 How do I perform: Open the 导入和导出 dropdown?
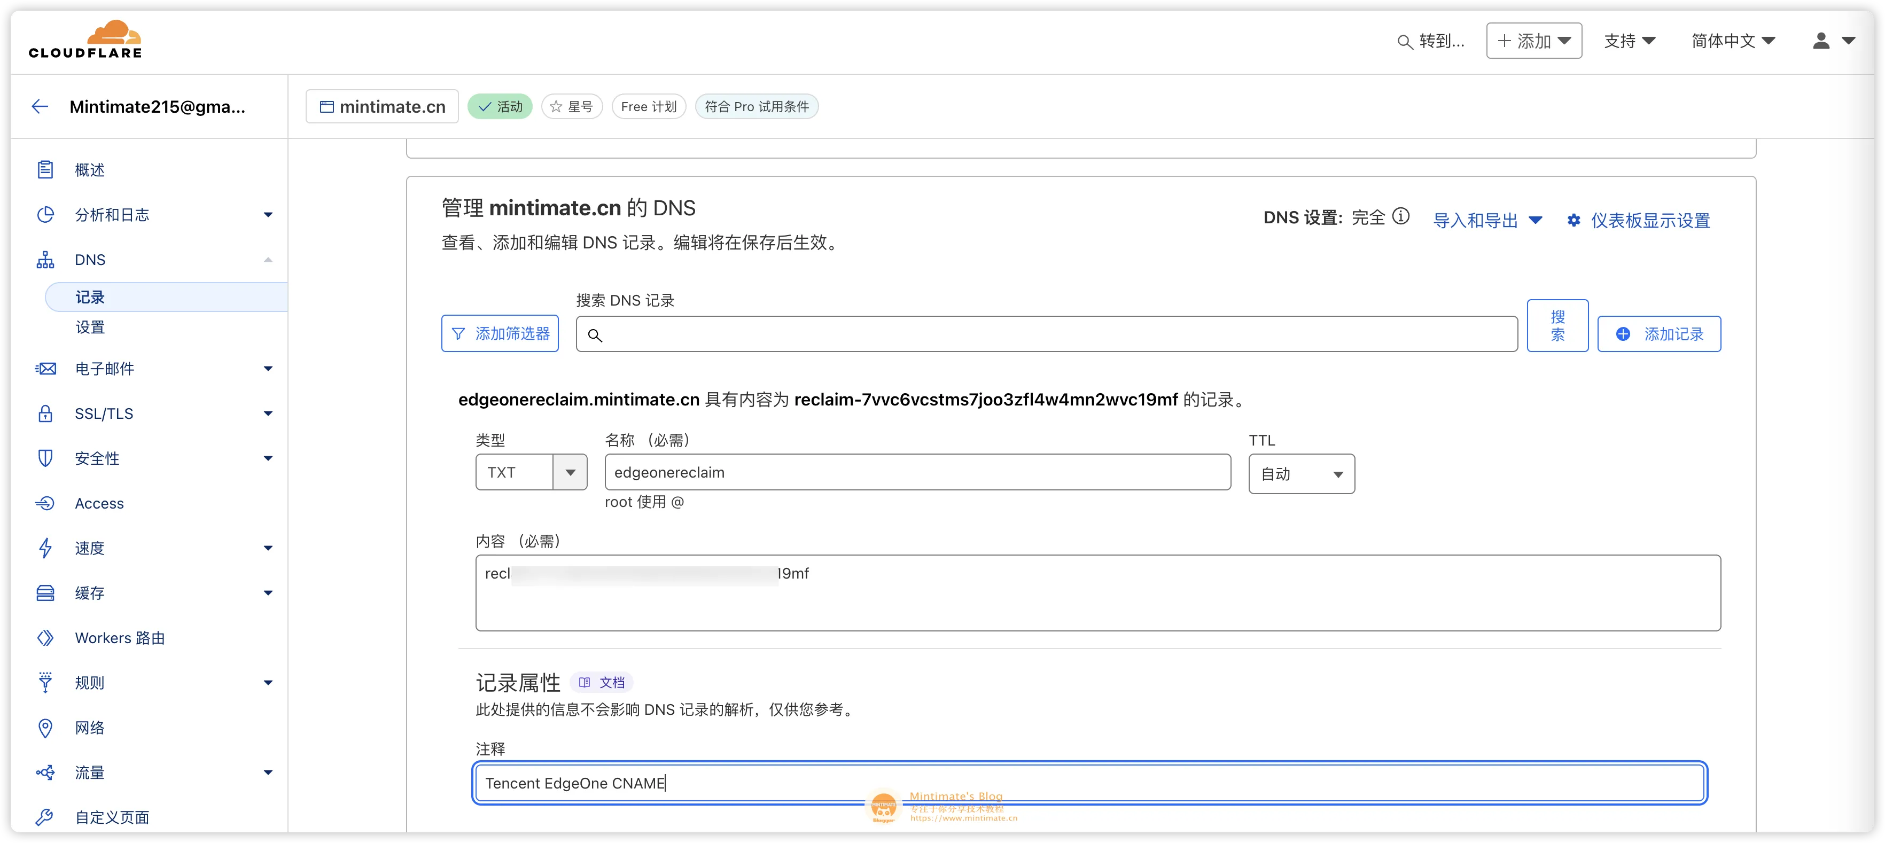(x=1487, y=220)
